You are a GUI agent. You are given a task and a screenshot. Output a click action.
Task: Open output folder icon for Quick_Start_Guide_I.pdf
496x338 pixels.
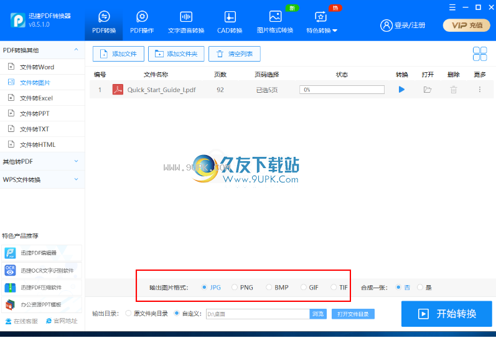428,90
